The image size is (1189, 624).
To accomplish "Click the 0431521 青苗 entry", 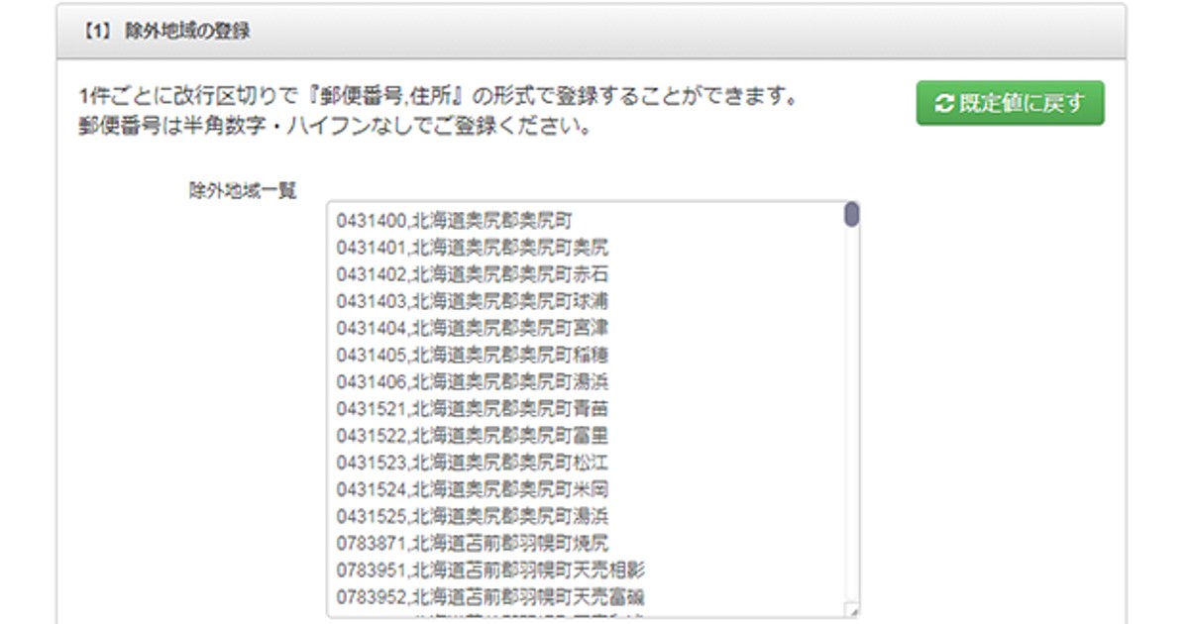I will [x=473, y=408].
